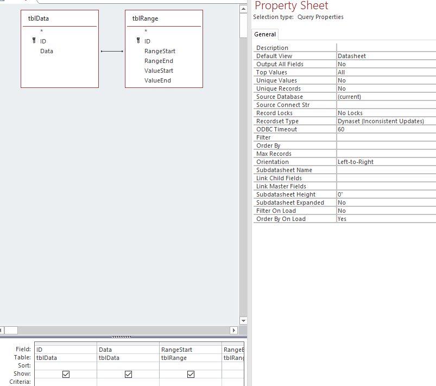This screenshot has height=386, width=436.
Task: Click the primary key icon in tblRange
Action: click(x=138, y=41)
